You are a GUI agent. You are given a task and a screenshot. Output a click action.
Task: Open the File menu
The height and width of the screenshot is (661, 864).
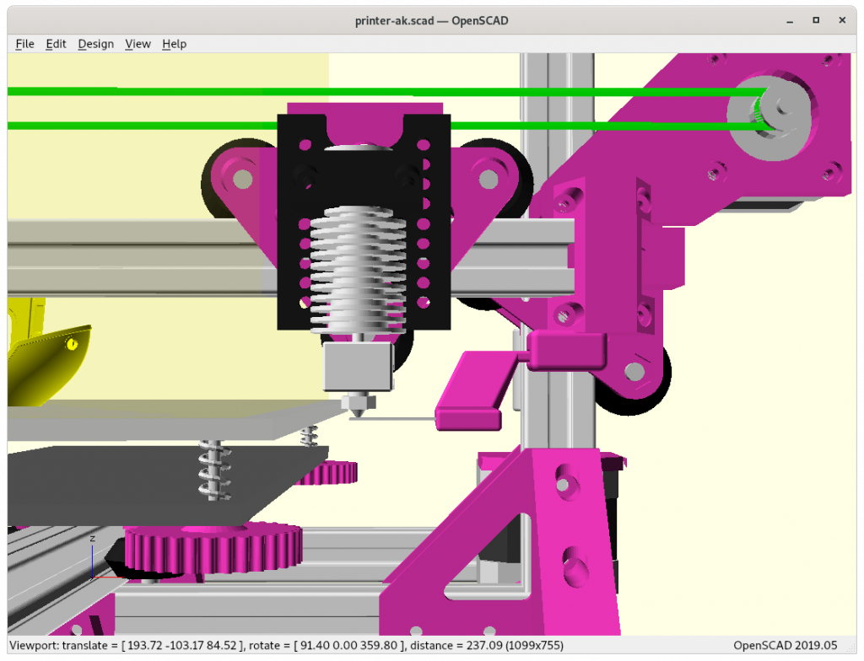tap(24, 44)
